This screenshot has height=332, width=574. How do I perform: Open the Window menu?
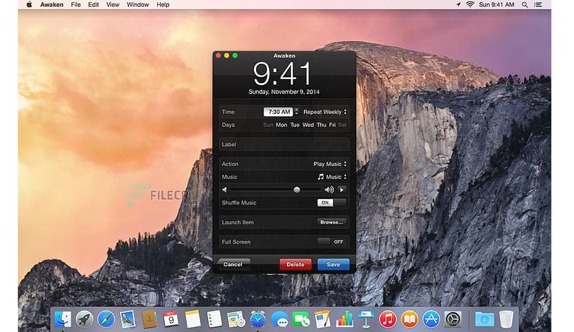(138, 5)
